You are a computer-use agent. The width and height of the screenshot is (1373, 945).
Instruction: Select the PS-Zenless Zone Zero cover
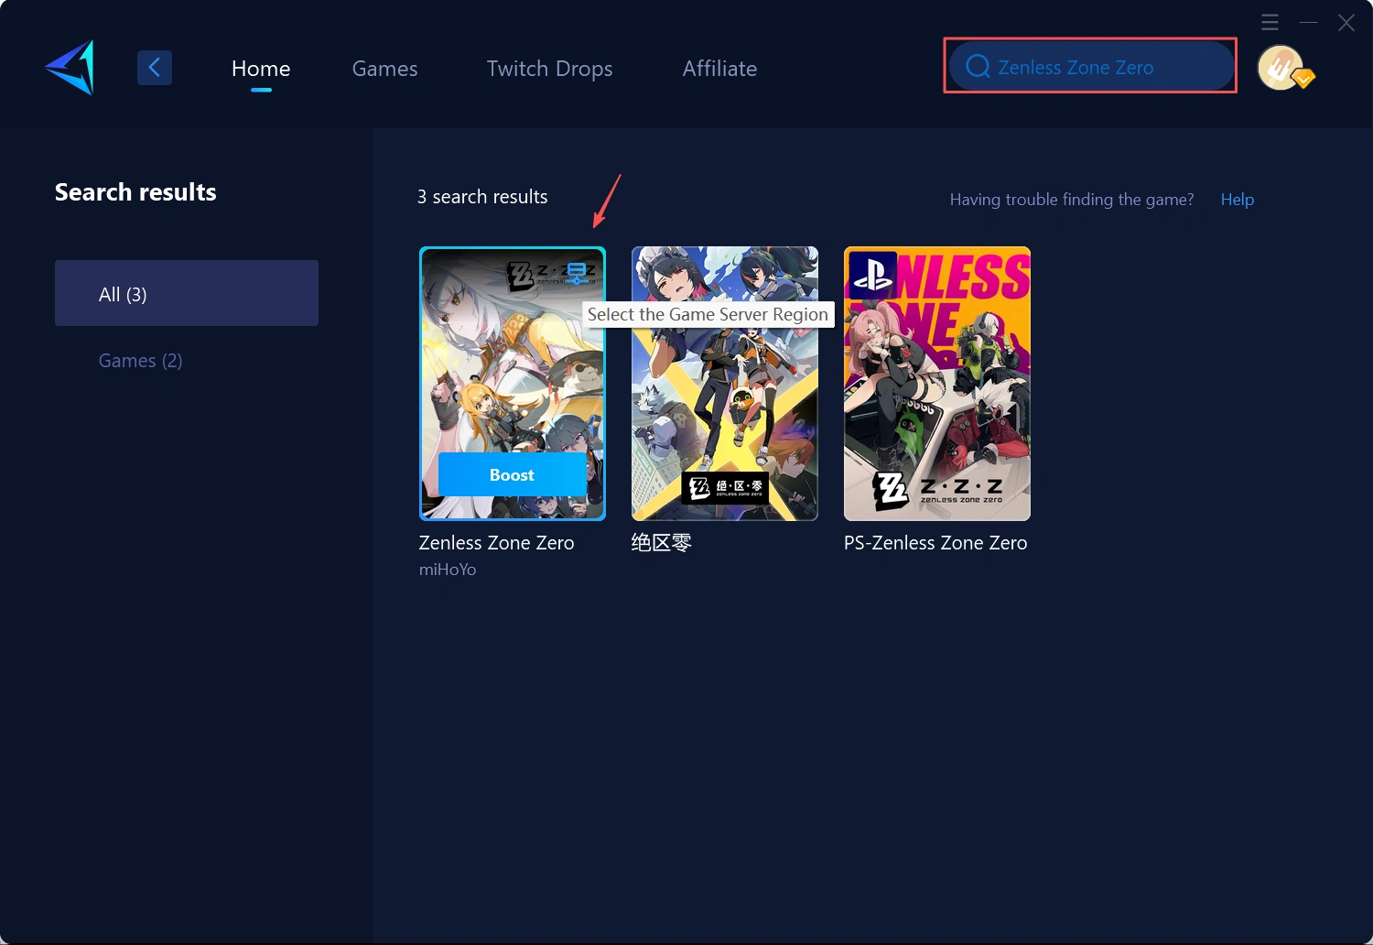tap(936, 384)
